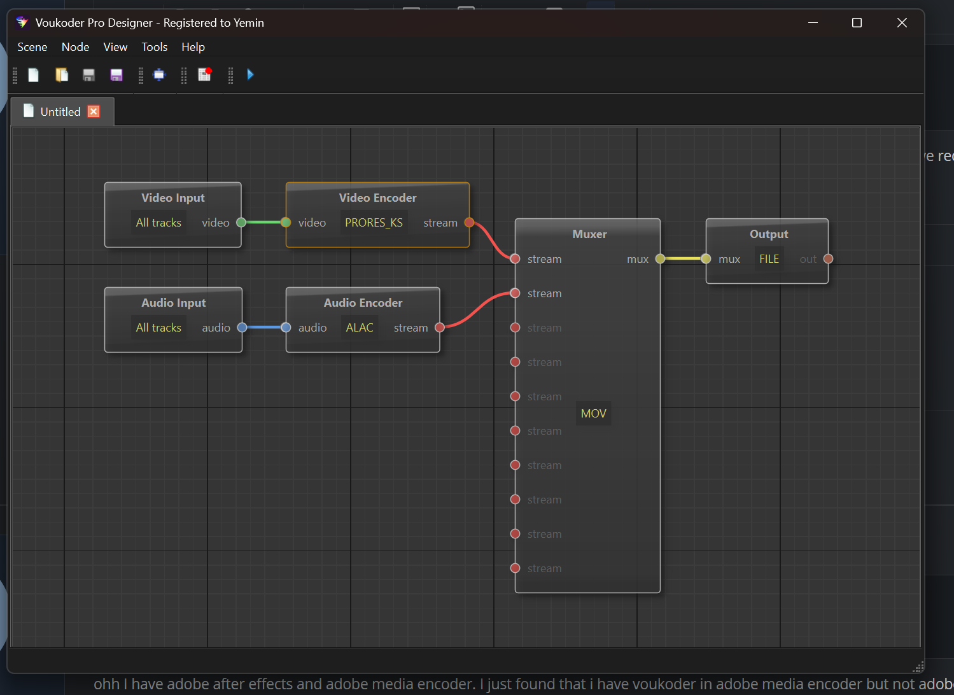Image resolution: width=954 pixels, height=695 pixels.
Task: Select the Untitled scene tab
Action: (60, 112)
